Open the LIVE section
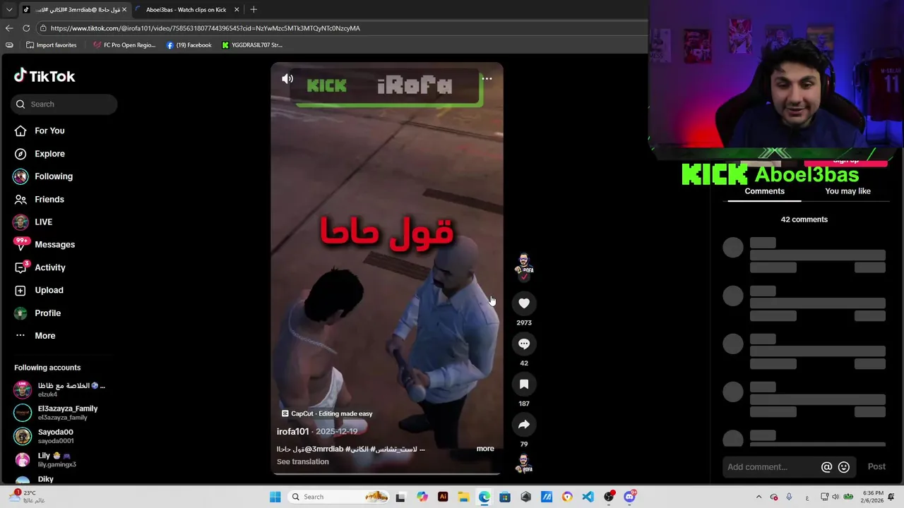904x508 pixels. pyautogui.click(x=43, y=222)
